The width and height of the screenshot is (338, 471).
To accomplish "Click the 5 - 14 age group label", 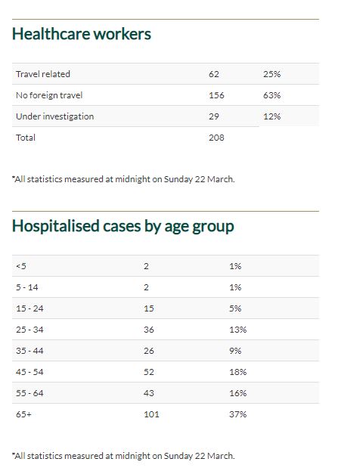I will [27, 287].
